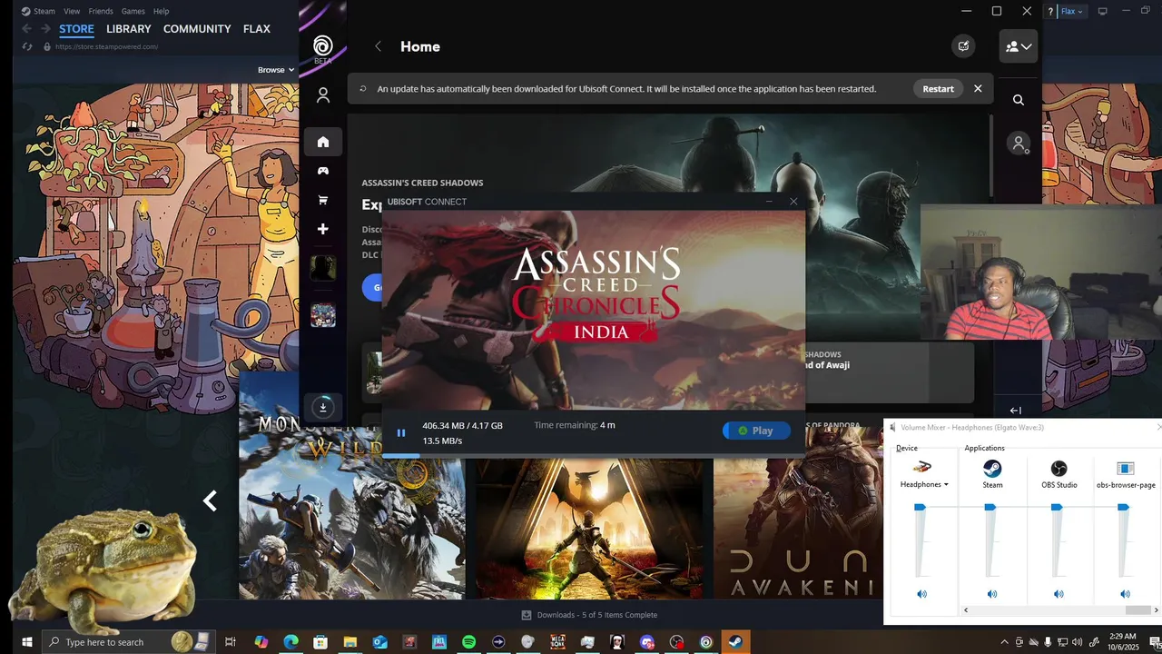The width and height of the screenshot is (1162, 654).
Task: Click the Steam carousel previous arrow
Action: pyautogui.click(x=210, y=500)
